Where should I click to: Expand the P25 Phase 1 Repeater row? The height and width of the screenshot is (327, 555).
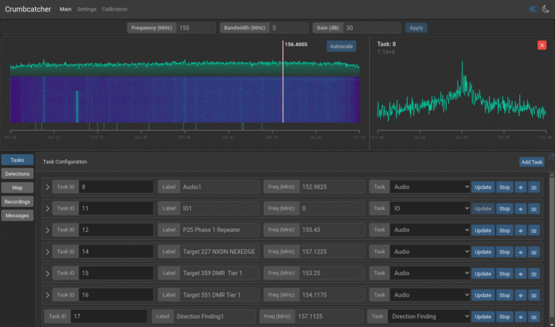pyautogui.click(x=47, y=230)
